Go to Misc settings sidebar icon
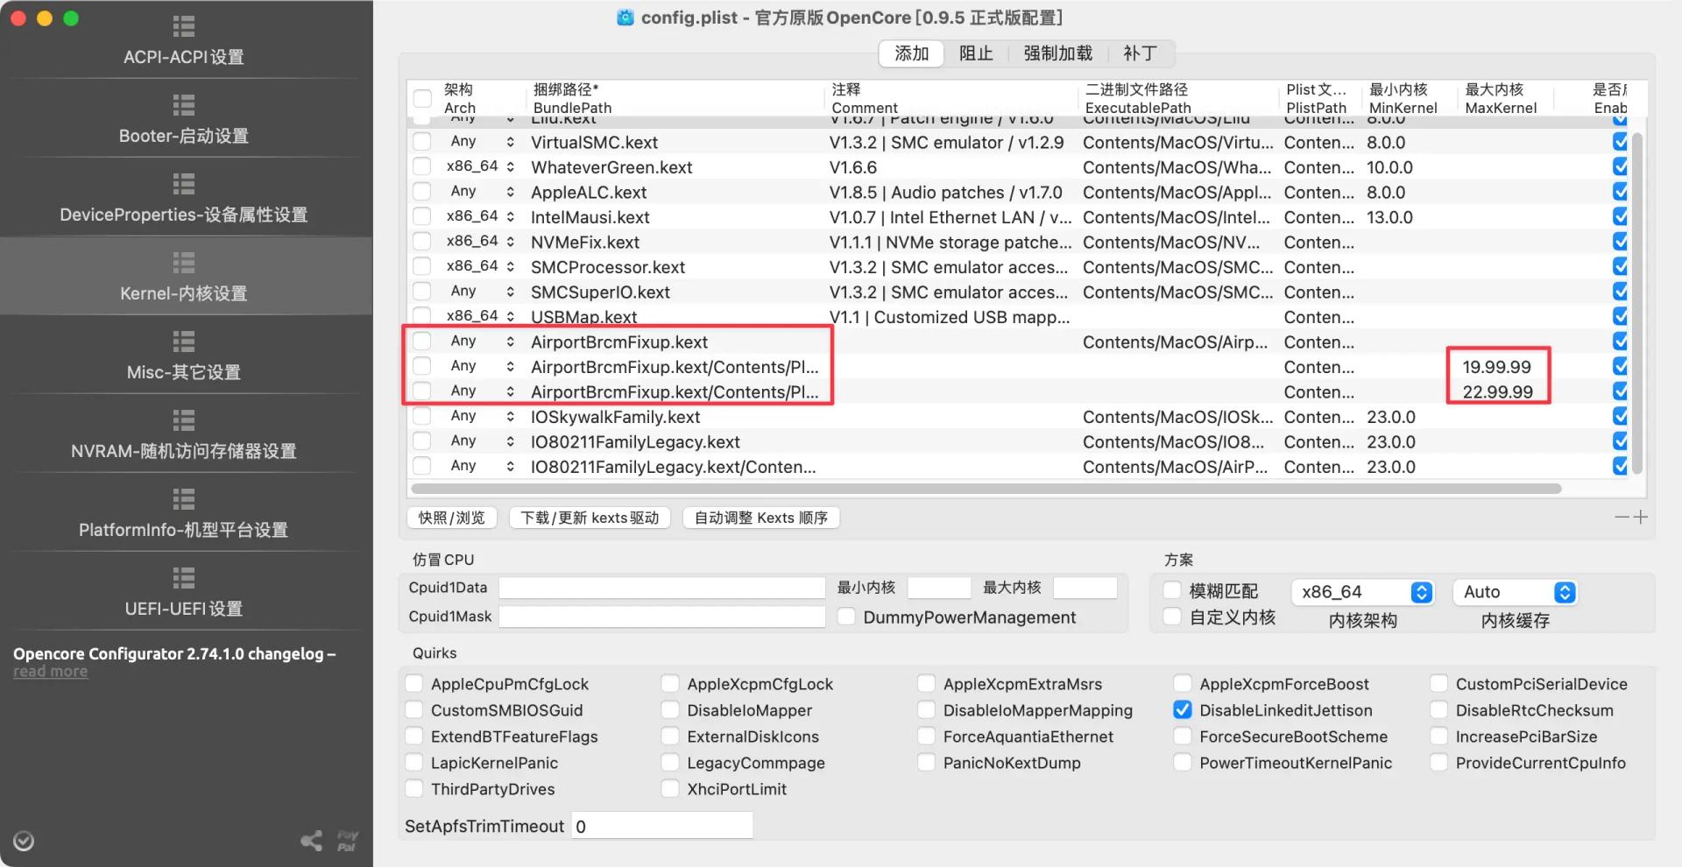 pos(183,342)
